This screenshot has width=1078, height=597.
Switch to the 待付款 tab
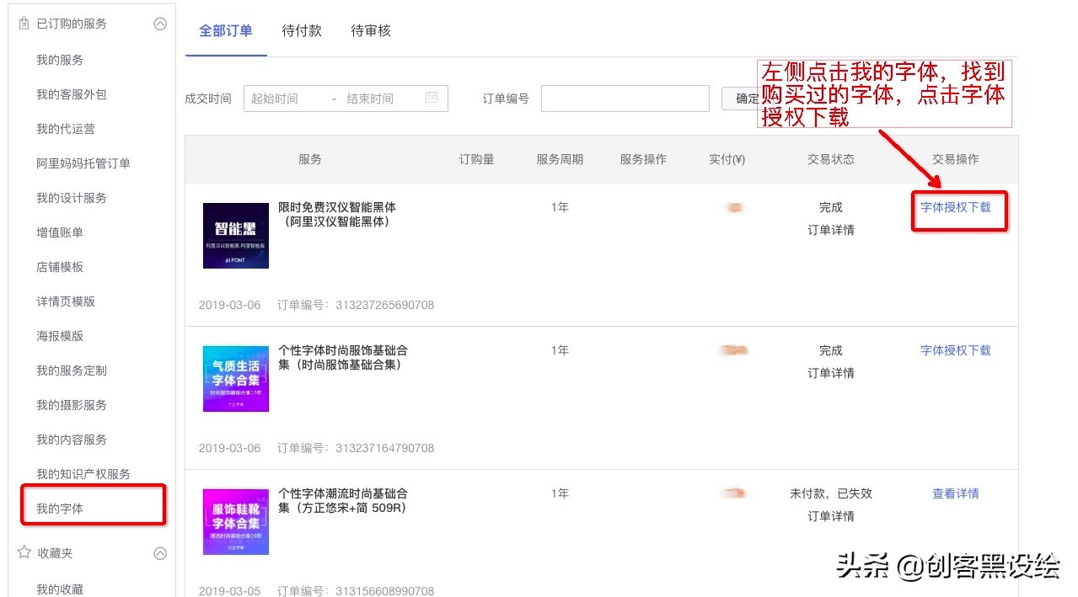[x=301, y=31]
